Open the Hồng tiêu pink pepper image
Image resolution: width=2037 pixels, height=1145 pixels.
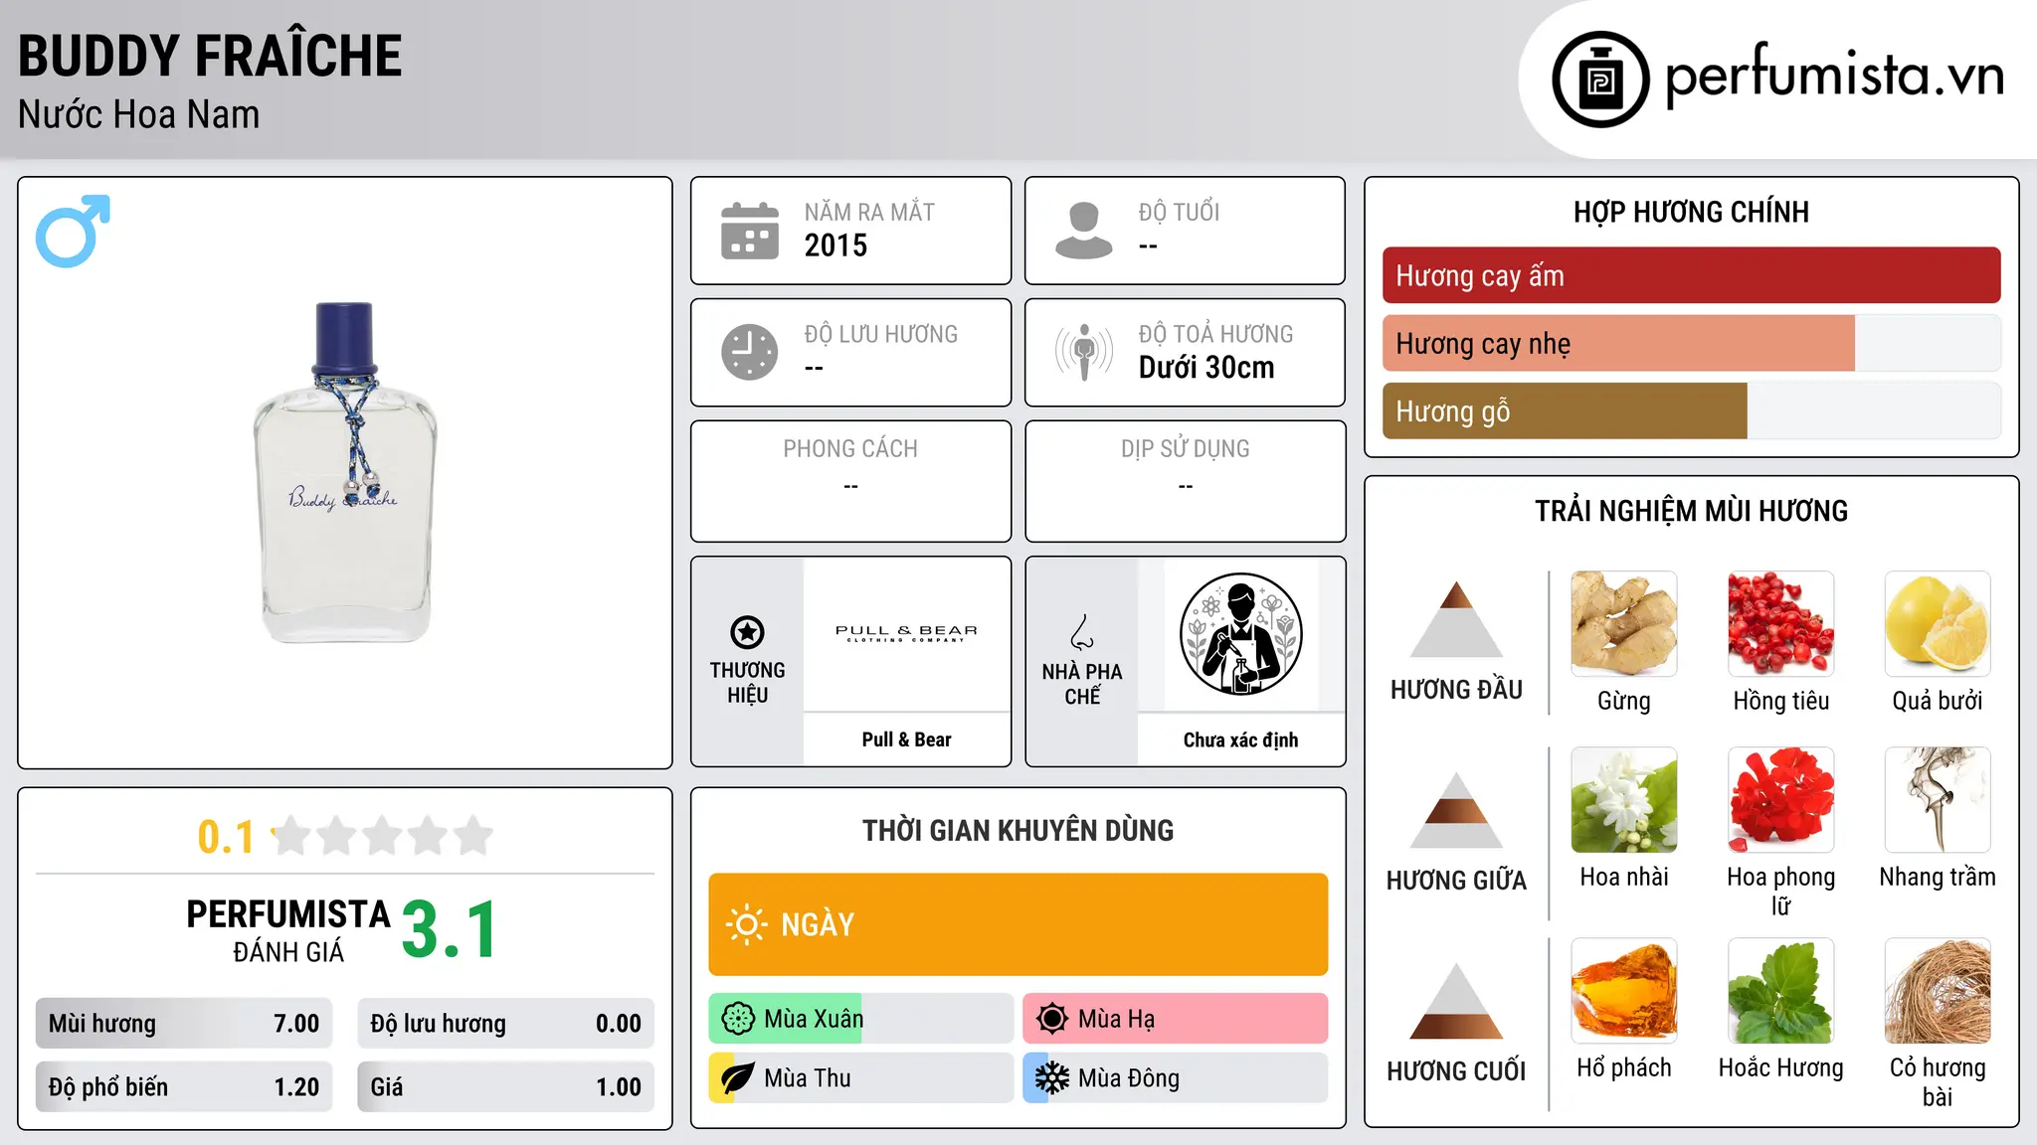(x=1780, y=624)
